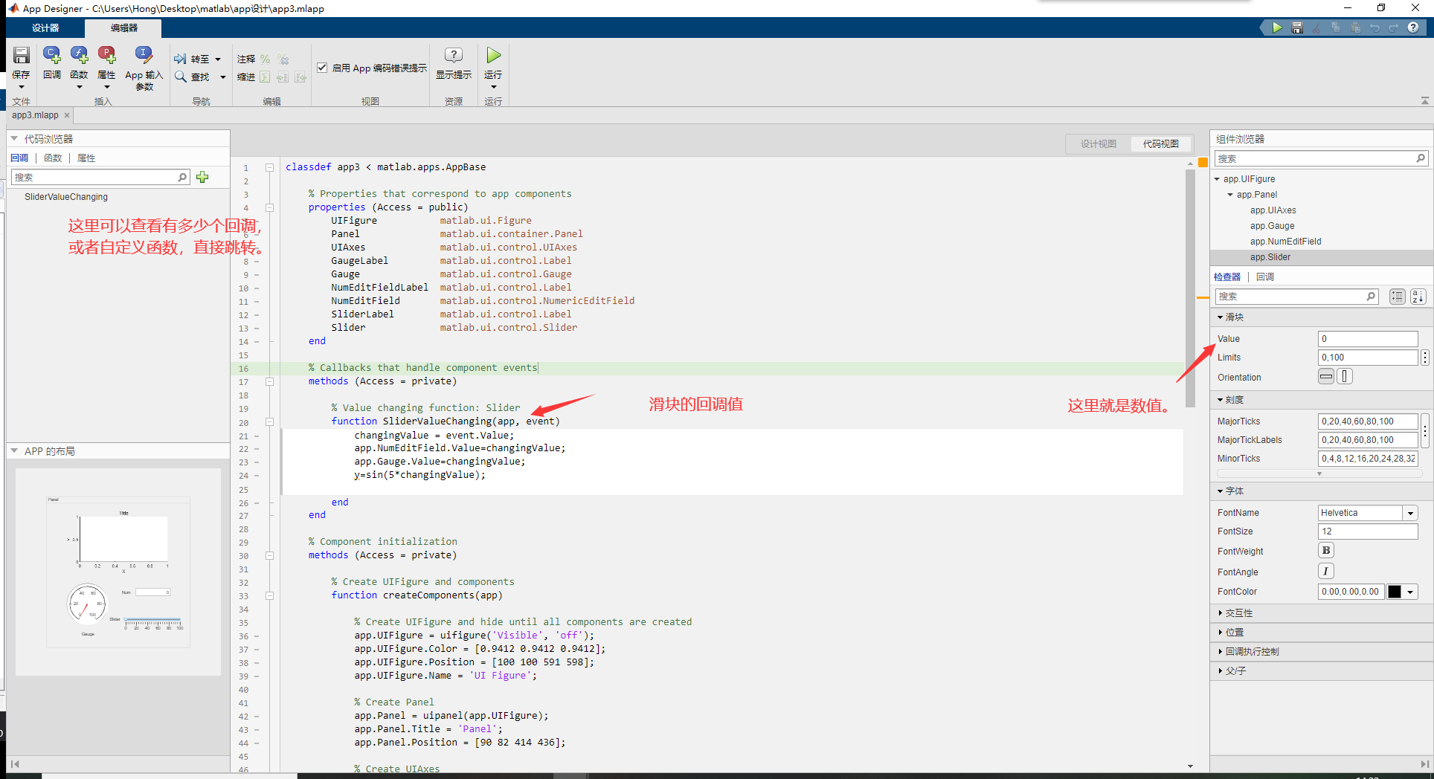The image size is (1434, 779).
Task: Select SliderValueChanging callback in code browser
Action: point(66,197)
